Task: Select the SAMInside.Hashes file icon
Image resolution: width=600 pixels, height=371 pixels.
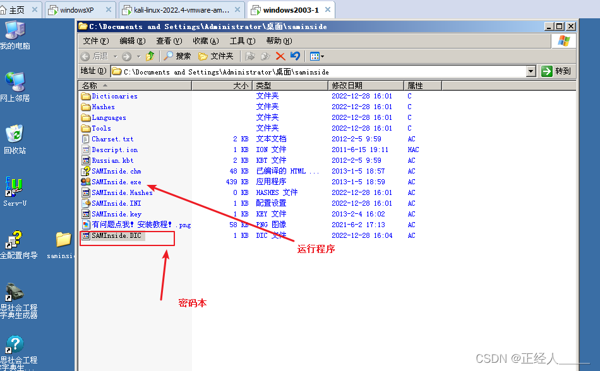Action: 86,192
